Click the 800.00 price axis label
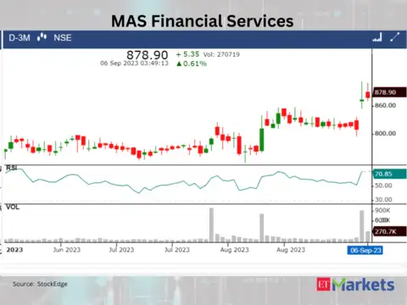407x305 pixels. [385, 133]
